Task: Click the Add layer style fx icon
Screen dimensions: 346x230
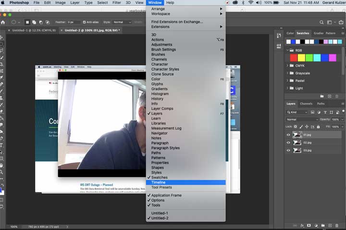Action: pos(302,226)
